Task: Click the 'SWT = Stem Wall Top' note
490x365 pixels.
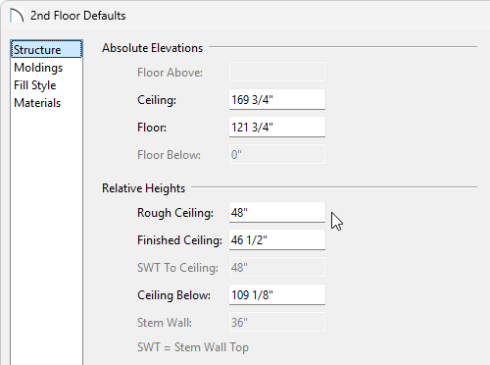Action: click(x=193, y=347)
